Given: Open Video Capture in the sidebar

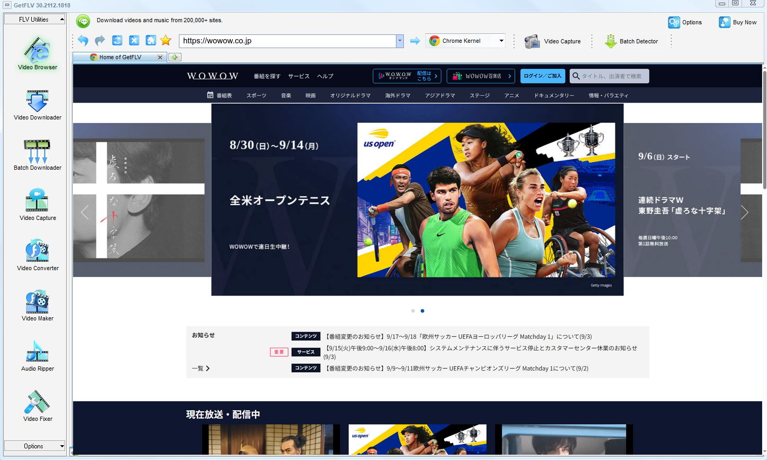Looking at the screenshot, I should click(38, 205).
